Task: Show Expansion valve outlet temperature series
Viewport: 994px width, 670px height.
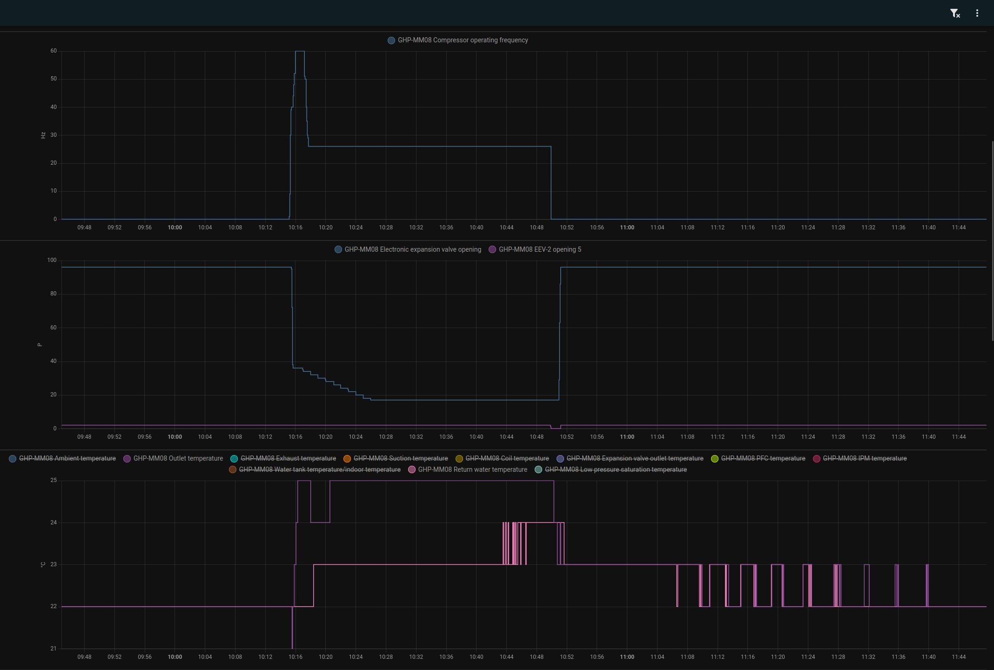Action: (634, 459)
